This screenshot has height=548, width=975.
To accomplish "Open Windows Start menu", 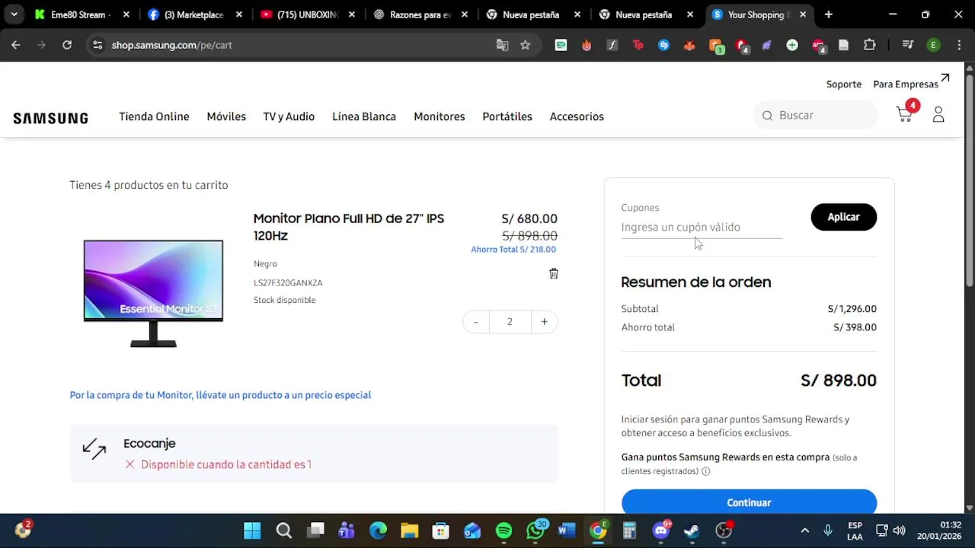I will 252,530.
